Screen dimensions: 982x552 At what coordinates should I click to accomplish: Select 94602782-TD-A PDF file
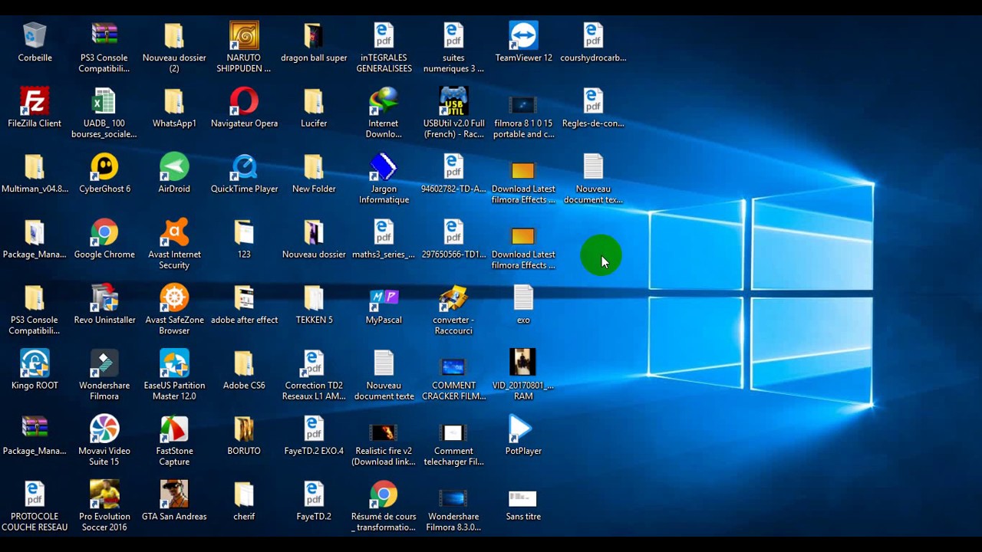tap(453, 167)
